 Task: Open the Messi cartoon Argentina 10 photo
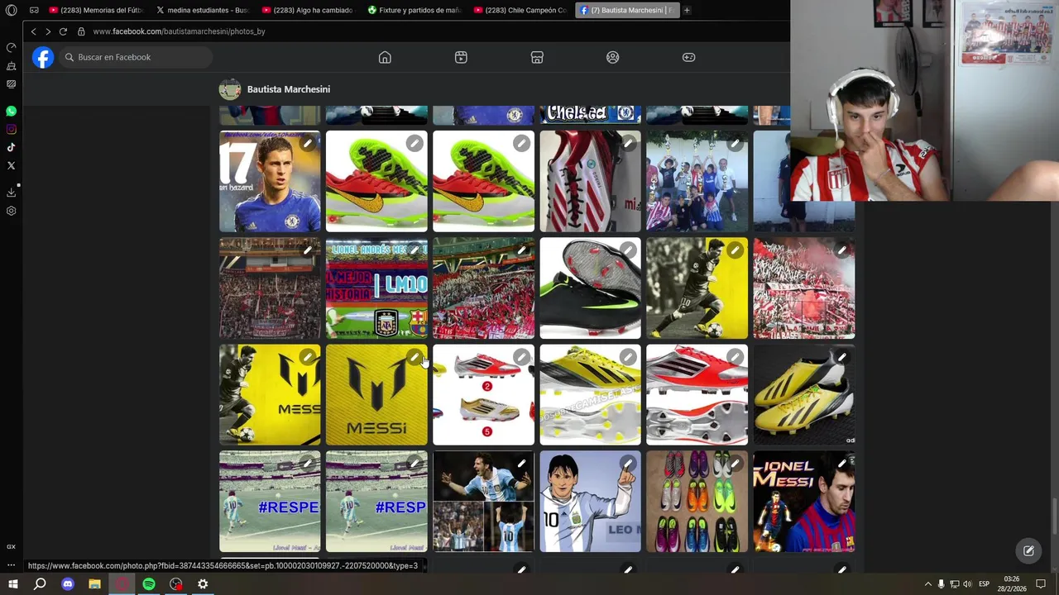pos(590,501)
